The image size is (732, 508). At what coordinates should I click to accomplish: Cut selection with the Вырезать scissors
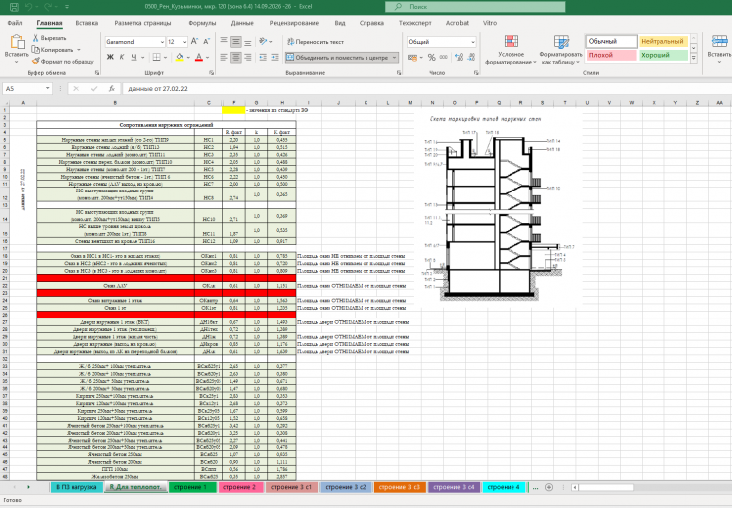point(49,38)
